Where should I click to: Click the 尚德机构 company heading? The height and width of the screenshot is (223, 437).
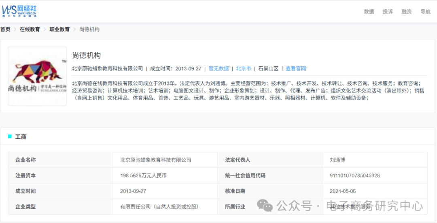pyautogui.click(x=87, y=55)
